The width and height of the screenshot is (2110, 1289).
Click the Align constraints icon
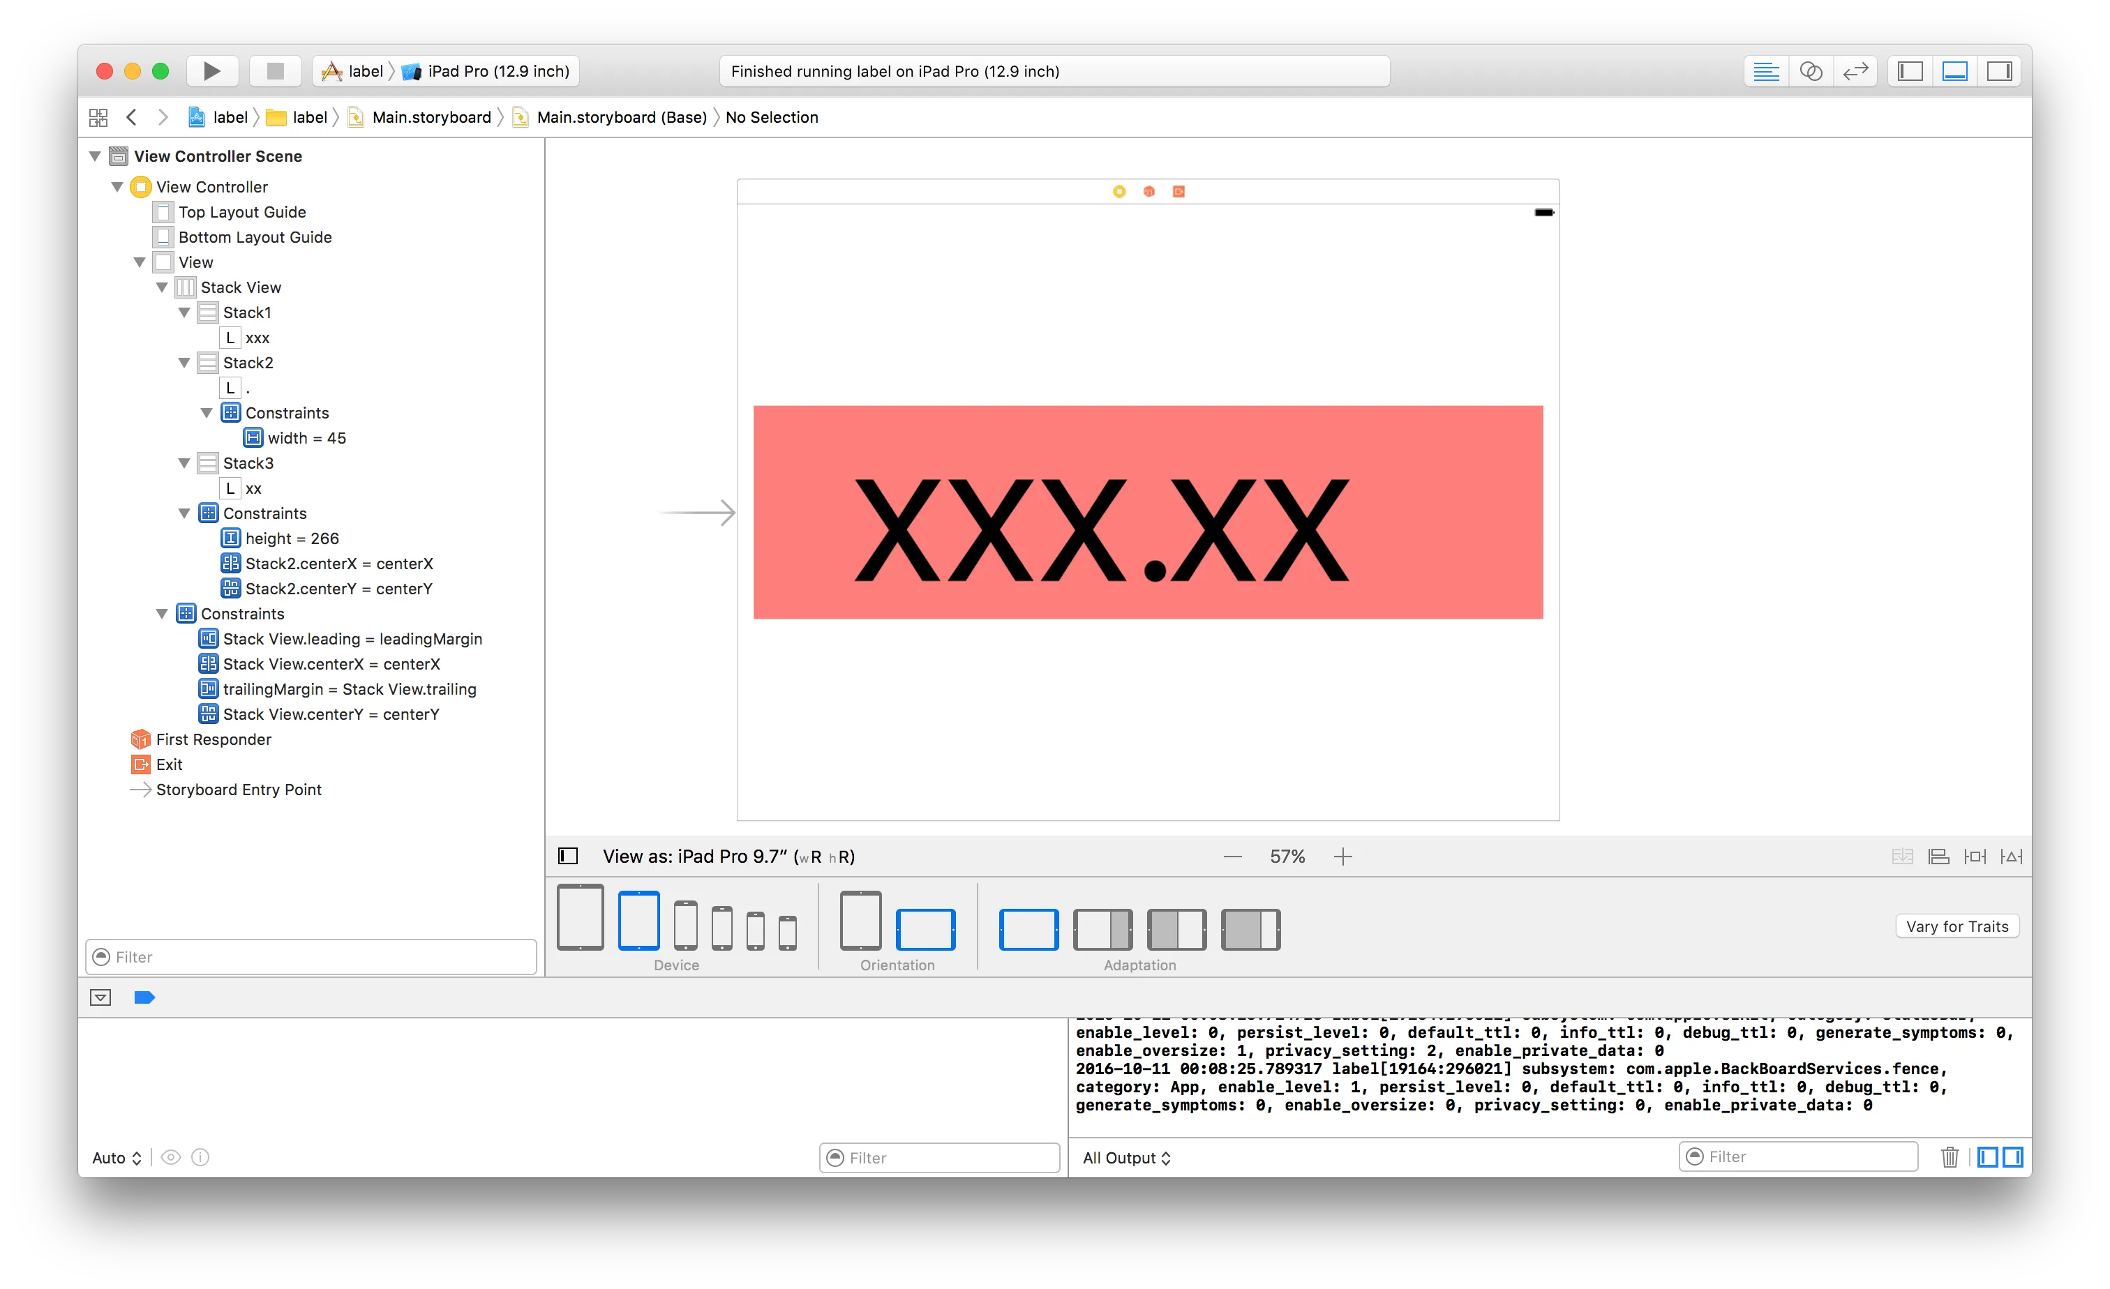[x=1939, y=857]
